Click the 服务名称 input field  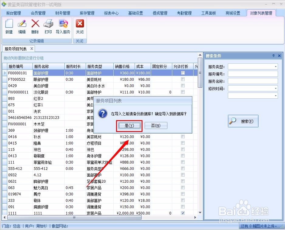tap(253, 81)
